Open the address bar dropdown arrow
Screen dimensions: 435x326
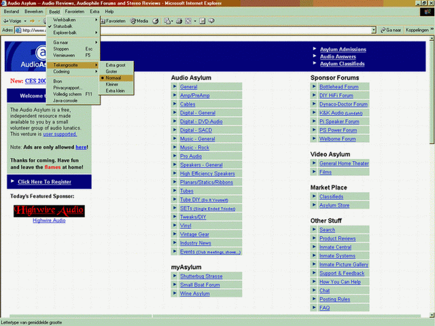[x=374, y=30]
